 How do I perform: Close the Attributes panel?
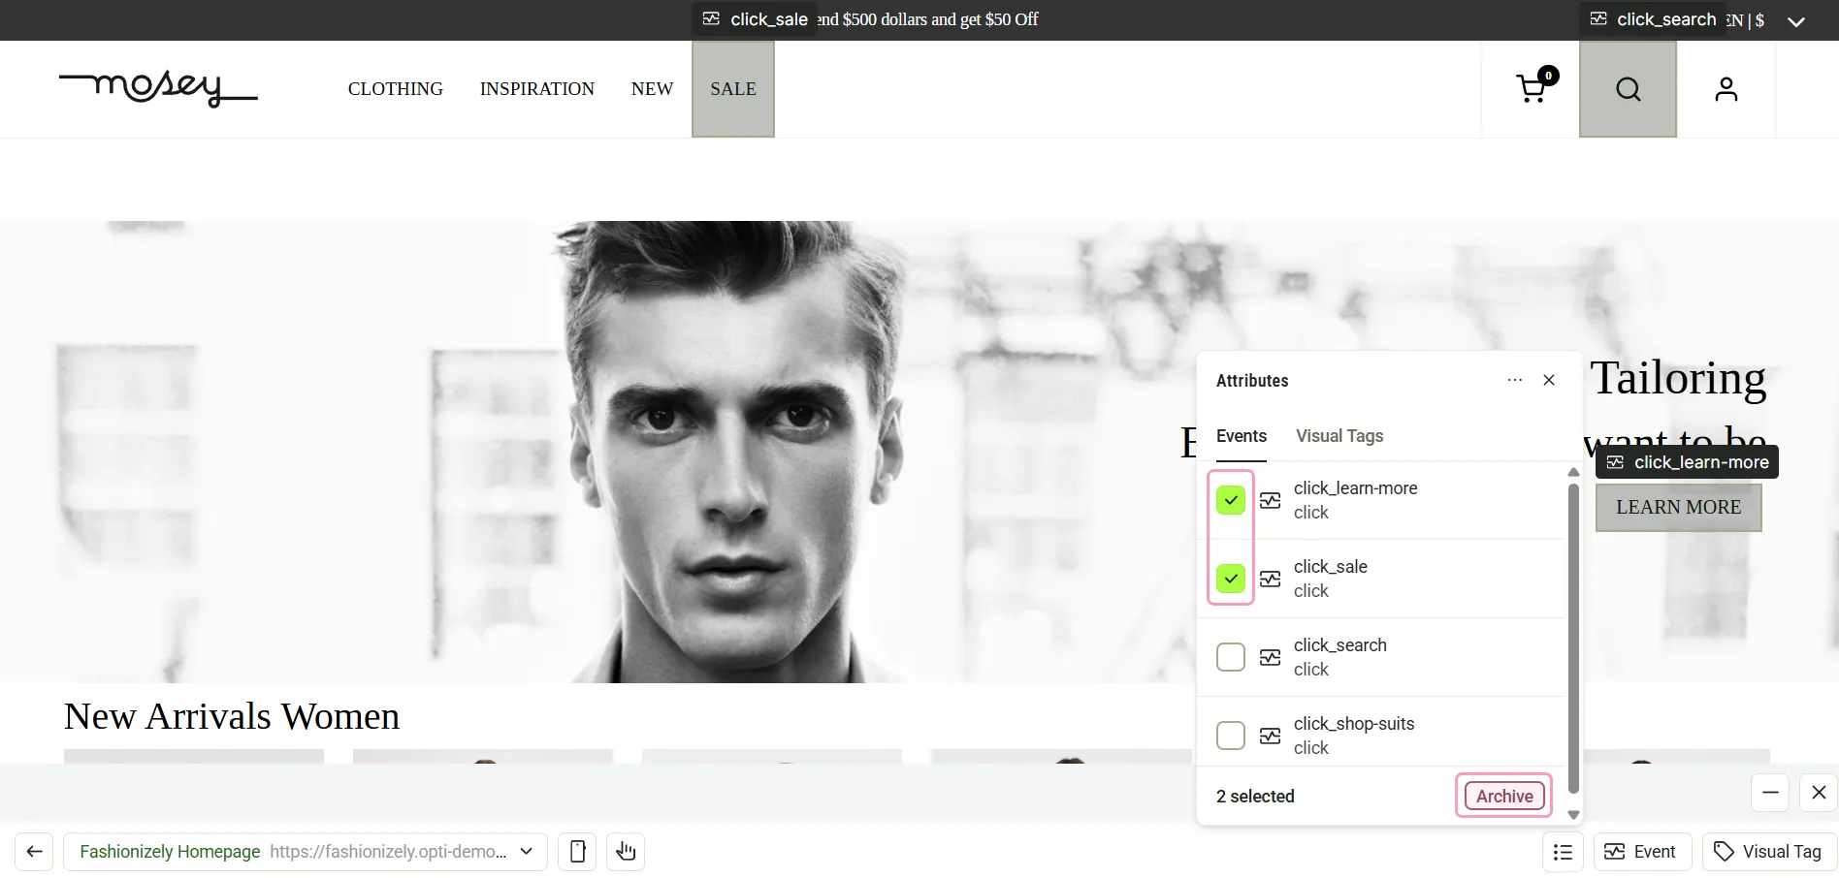point(1549,380)
